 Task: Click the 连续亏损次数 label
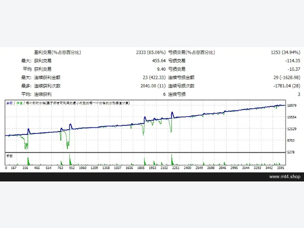click(x=181, y=86)
